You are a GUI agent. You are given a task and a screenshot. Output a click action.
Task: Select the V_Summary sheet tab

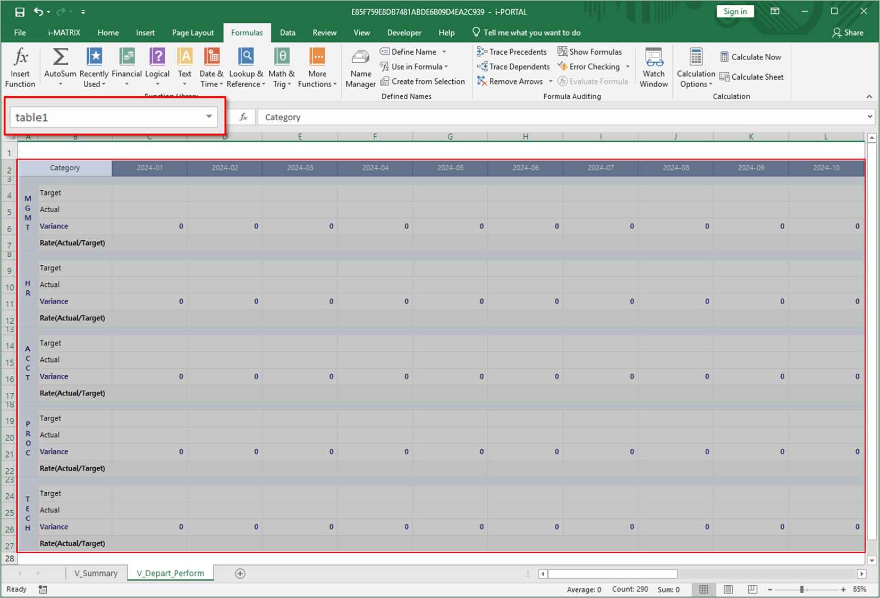(x=96, y=573)
